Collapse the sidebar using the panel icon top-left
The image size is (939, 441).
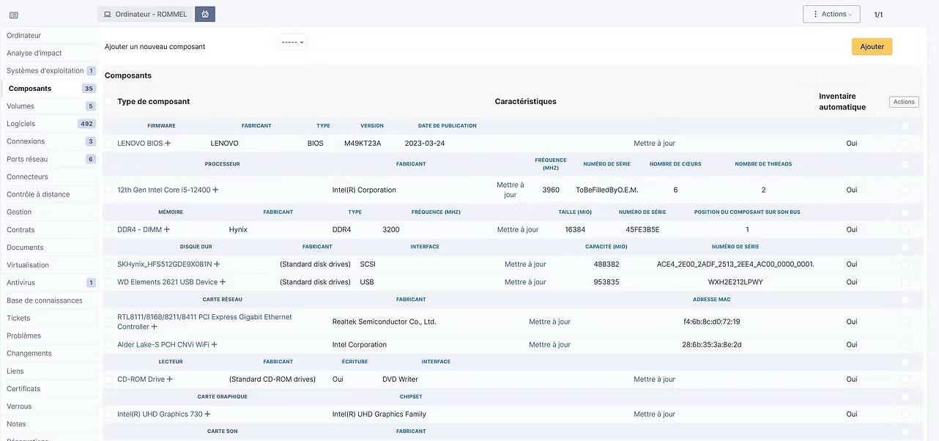tap(12, 15)
